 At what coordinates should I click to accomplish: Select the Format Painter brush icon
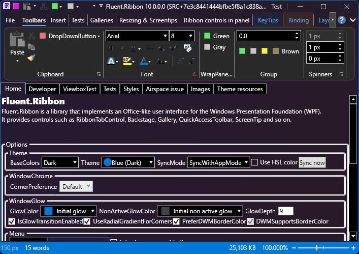(31, 58)
